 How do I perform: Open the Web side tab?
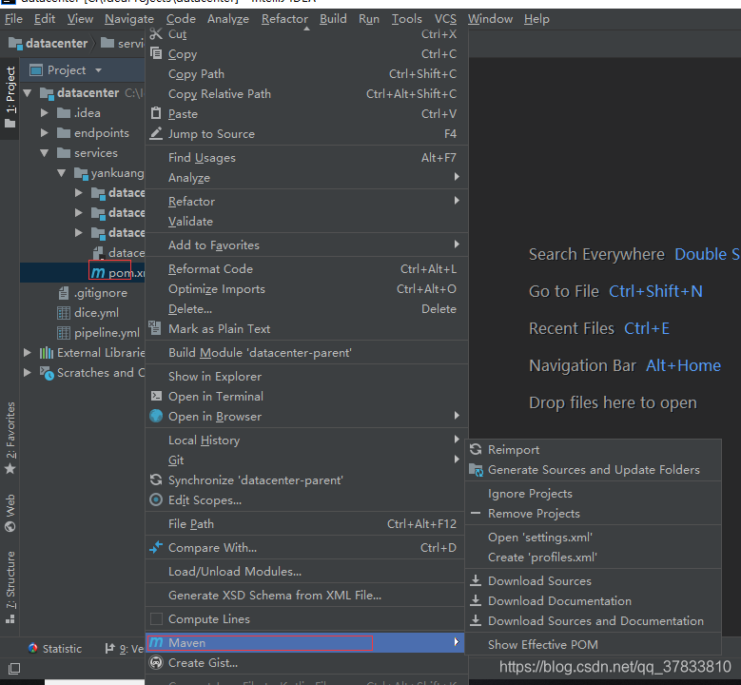10,513
